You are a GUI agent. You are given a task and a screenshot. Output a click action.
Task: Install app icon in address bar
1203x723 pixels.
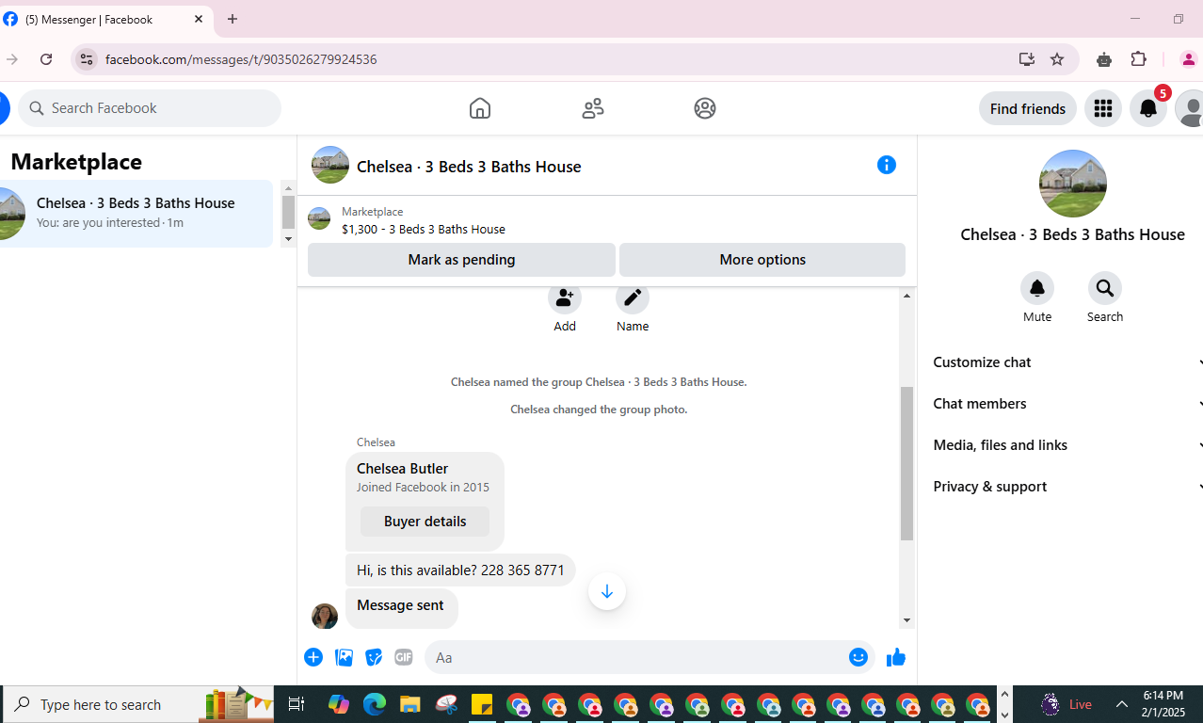click(1027, 59)
